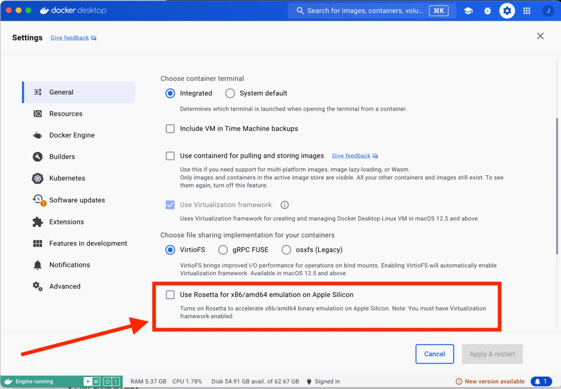Image resolution: width=561 pixels, height=389 pixels.
Task: Click the Kubernetes helm wheel icon
Action: point(38,178)
